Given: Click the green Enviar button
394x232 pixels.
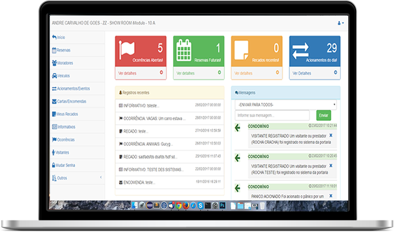Looking at the screenshot, I should (324, 115).
